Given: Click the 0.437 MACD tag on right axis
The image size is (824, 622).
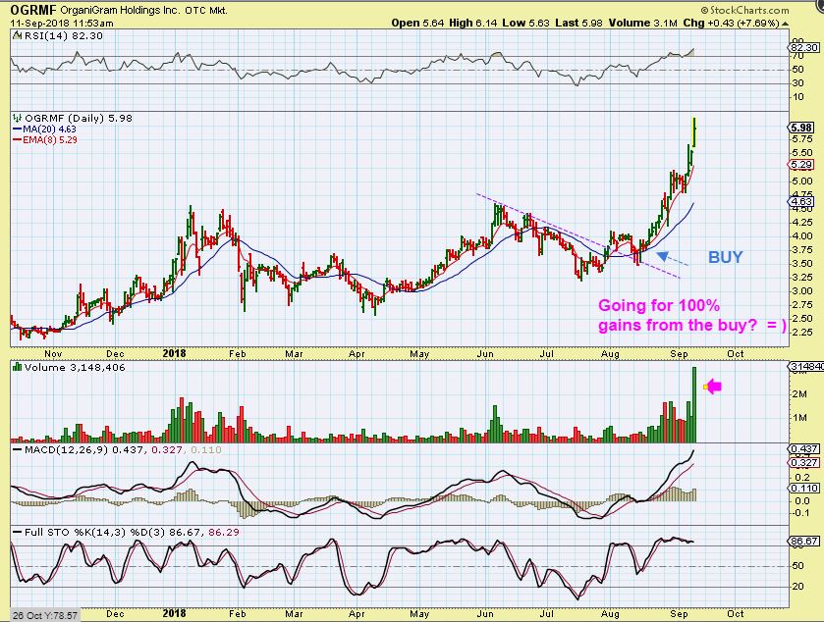Looking at the screenshot, I should [x=804, y=449].
